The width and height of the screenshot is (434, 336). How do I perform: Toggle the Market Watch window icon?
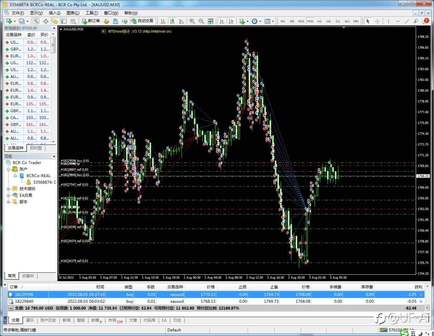(x=36, y=21)
